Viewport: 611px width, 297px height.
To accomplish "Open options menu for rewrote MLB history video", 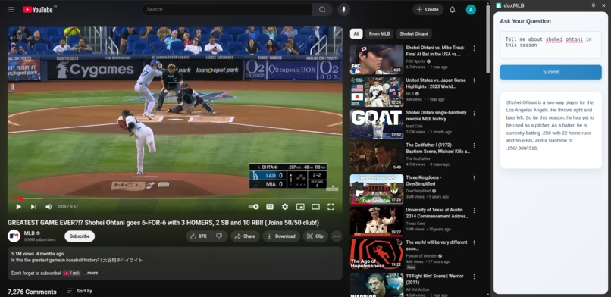I will pos(475,113).
